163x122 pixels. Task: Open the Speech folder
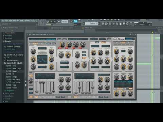pyautogui.click(x=6, y=99)
